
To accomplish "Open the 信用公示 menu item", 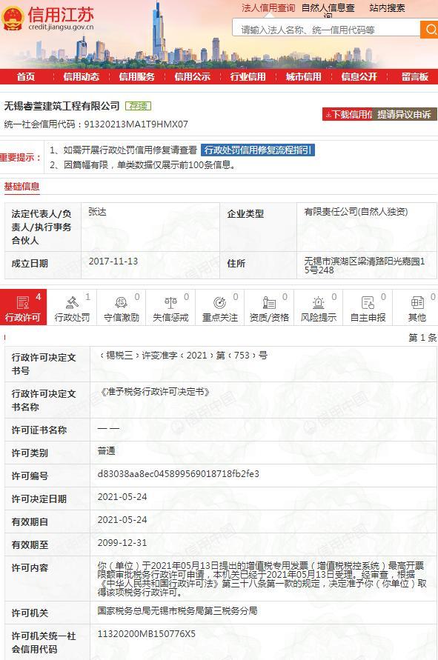I will [193, 76].
